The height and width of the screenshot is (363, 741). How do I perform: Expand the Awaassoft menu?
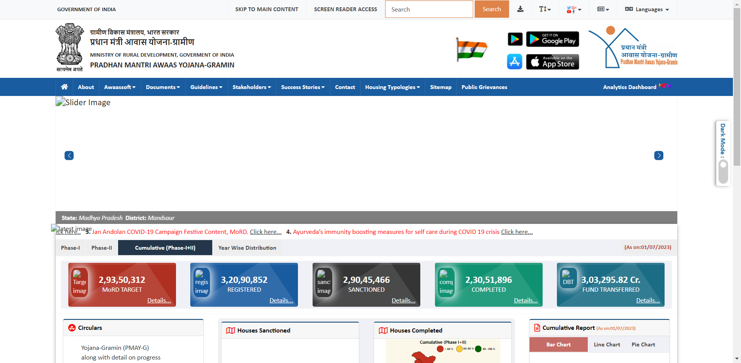pos(120,87)
